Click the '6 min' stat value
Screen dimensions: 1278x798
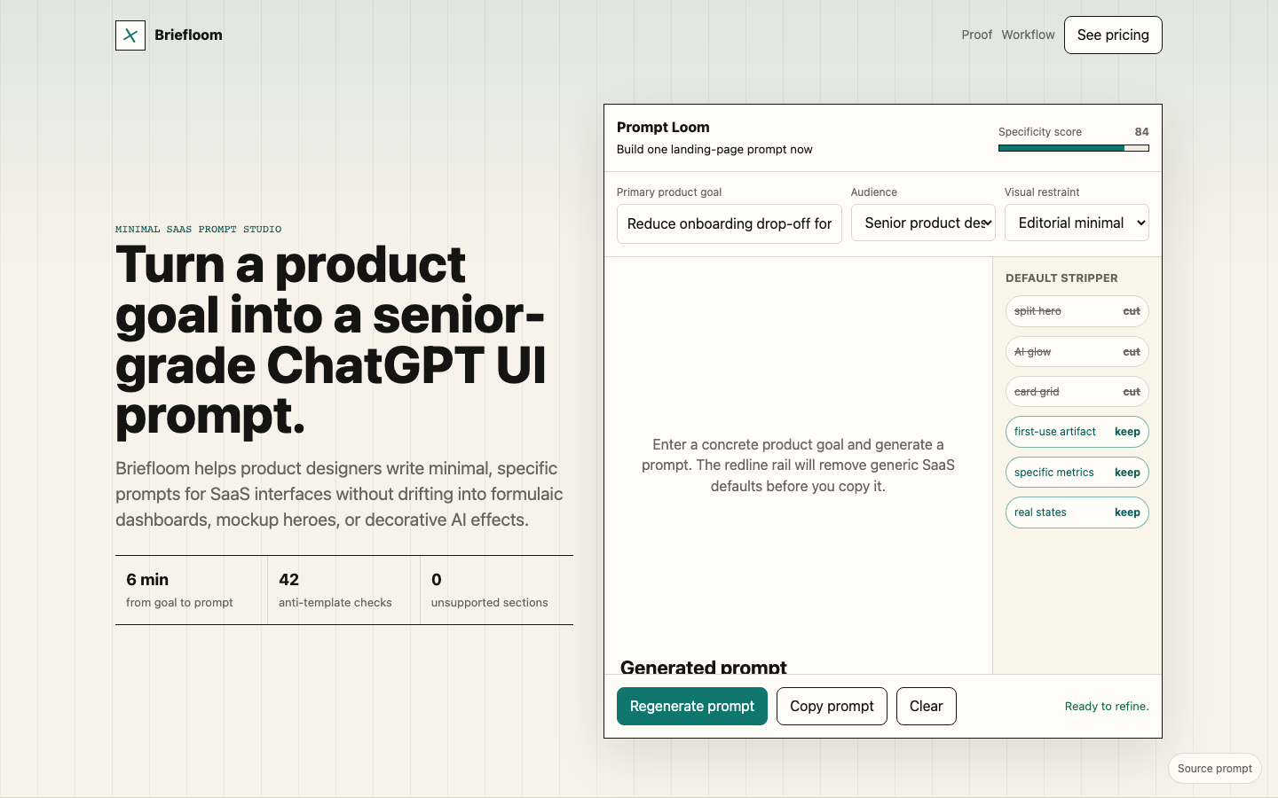point(147,580)
